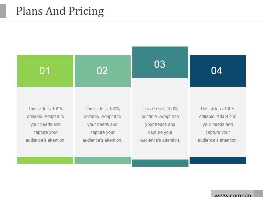This screenshot has height=197, width=263.
Task: Click the gray square in the bottom-right corner
Action: pyautogui.click(x=258, y=193)
